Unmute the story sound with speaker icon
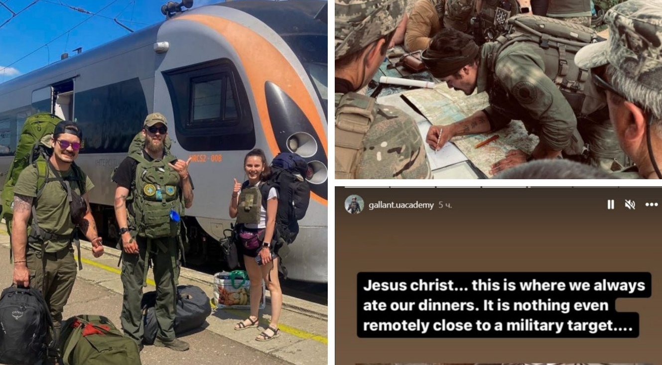 coord(630,205)
